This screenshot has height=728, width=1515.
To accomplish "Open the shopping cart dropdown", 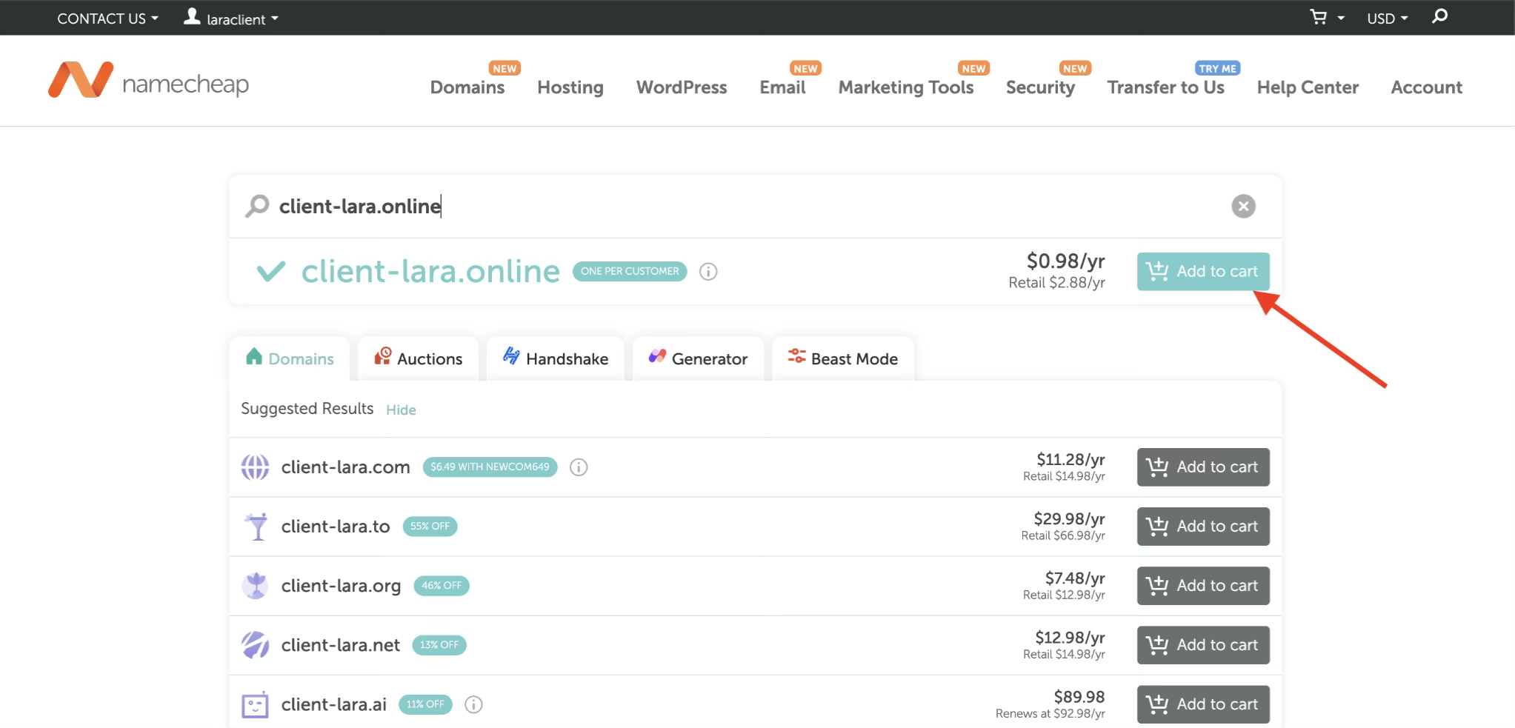I will coord(1326,18).
